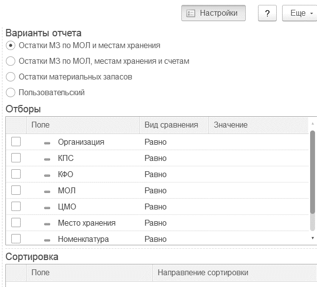Click the filters list scroll up arrow
Image resolution: width=317 pixels, height=287 pixels.
point(313,124)
